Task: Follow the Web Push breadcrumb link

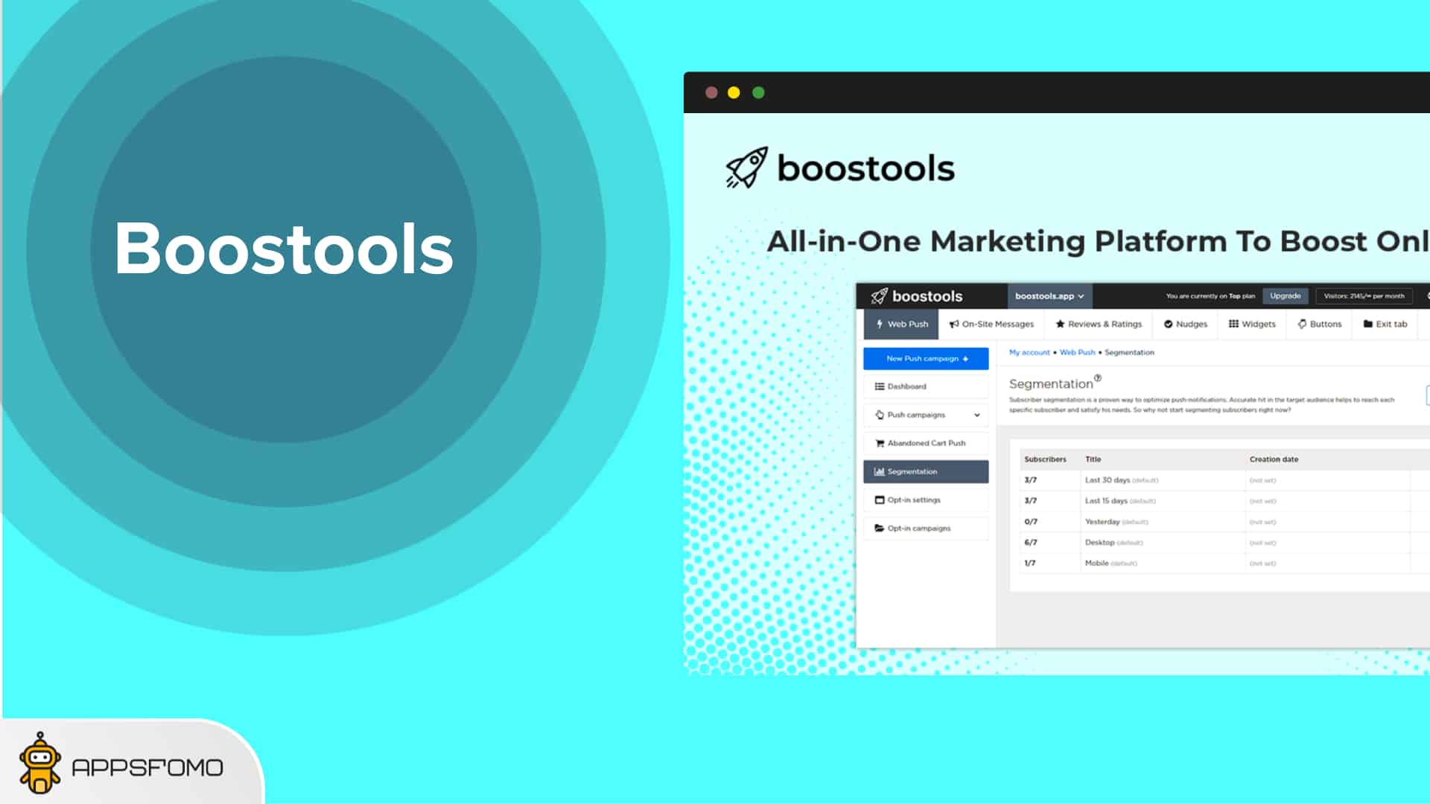Action: pyautogui.click(x=1077, y=353)
